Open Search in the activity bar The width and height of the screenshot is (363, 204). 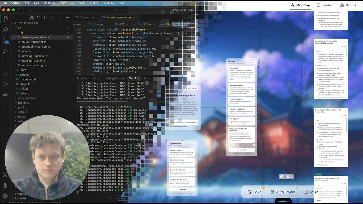pos(5,29)
